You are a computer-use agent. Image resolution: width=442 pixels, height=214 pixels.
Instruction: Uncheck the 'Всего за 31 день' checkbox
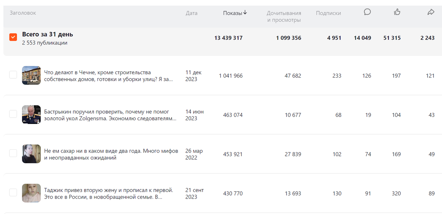pos(13,38)
